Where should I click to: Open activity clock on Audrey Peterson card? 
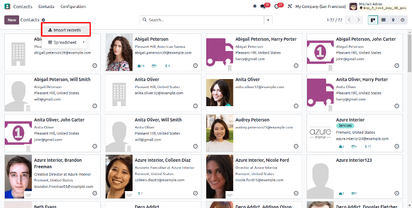296,146
